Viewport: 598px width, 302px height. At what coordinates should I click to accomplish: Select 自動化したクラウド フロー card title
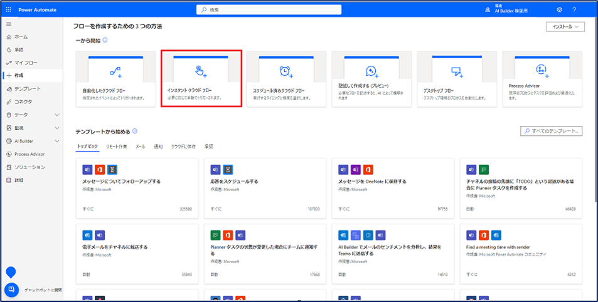tap(104, 91)
